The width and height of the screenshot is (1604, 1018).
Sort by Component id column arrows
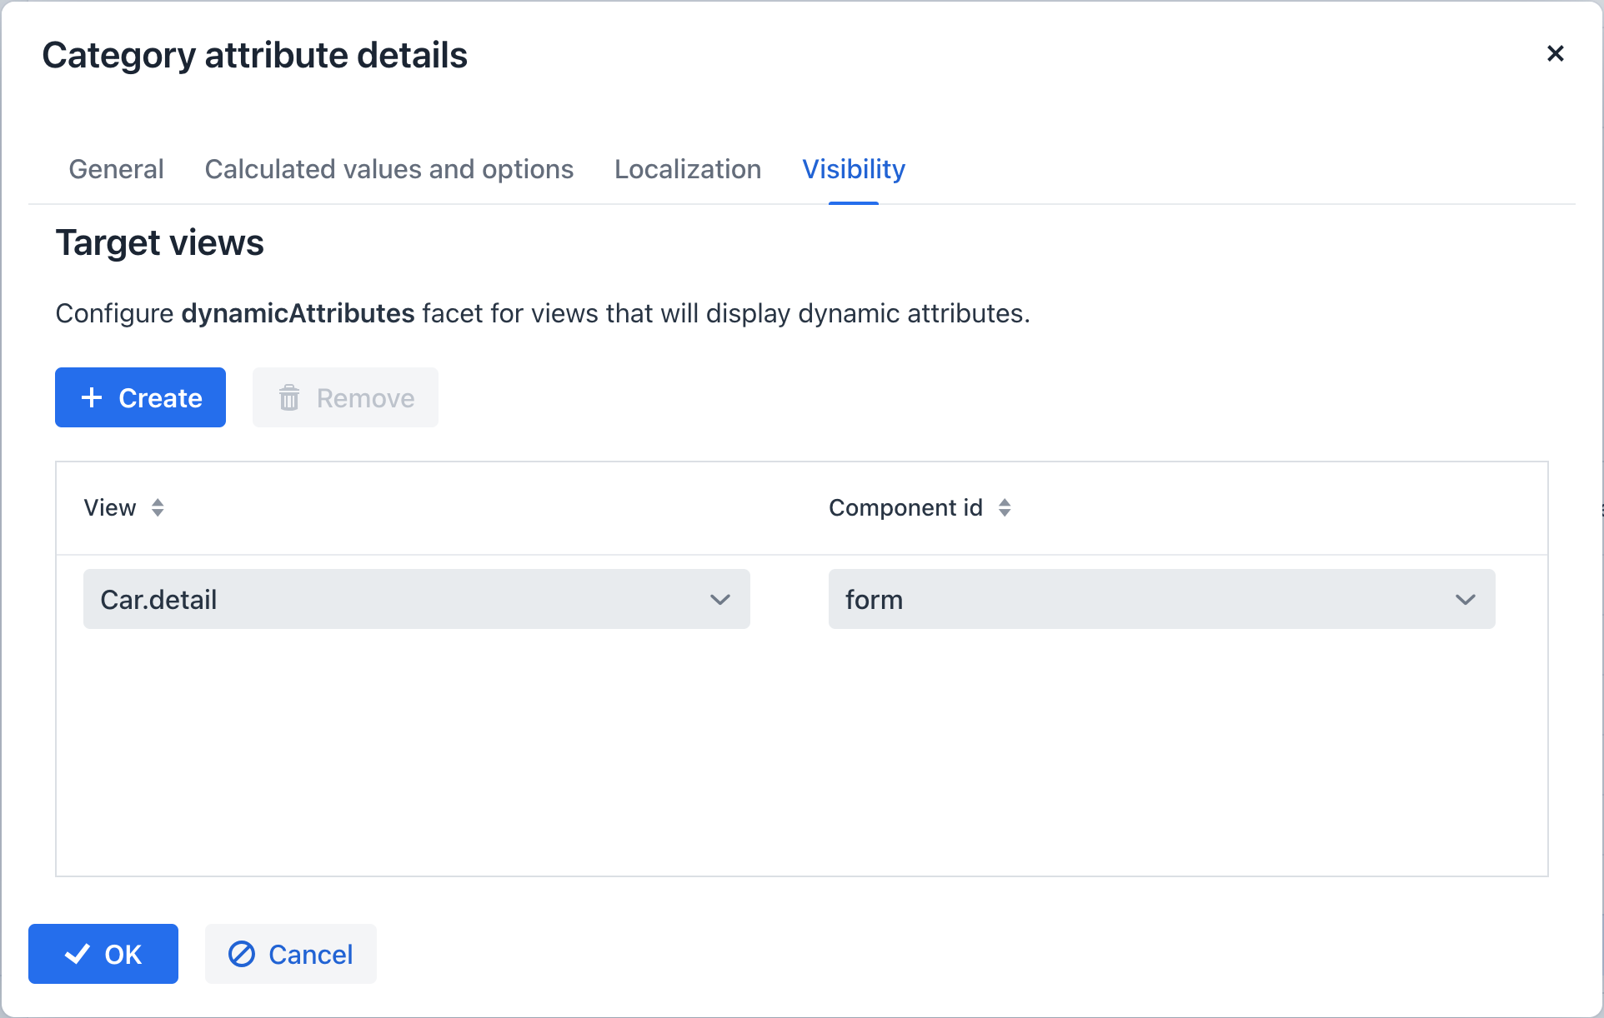1005,508
